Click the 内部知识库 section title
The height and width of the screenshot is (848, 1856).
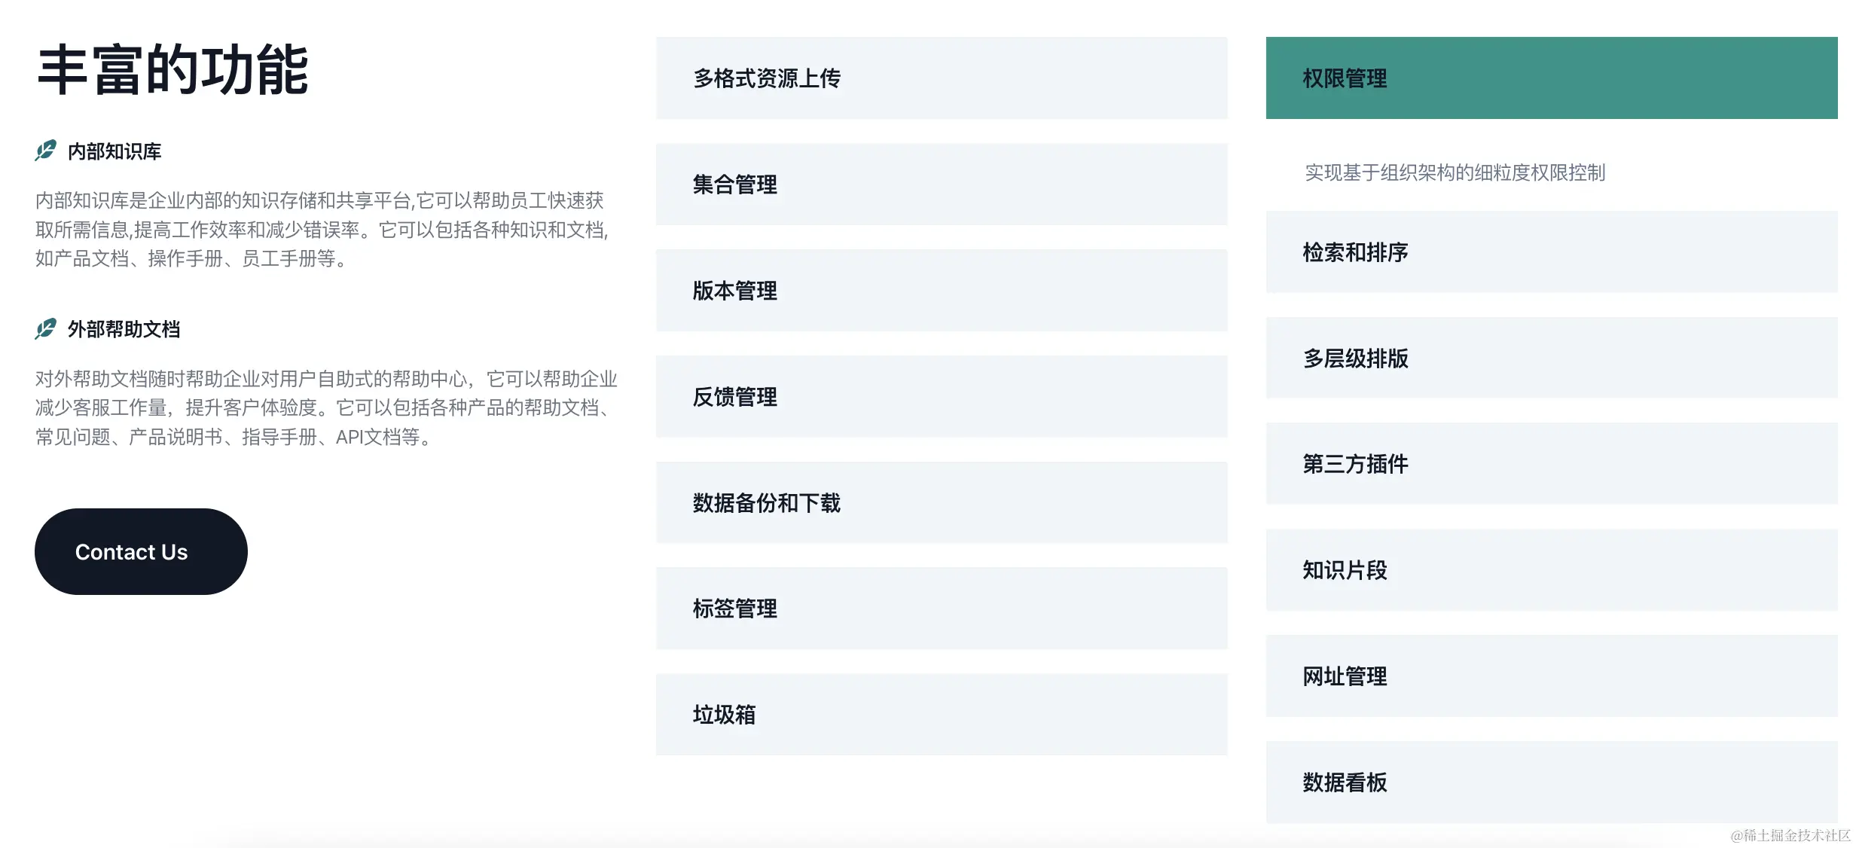(114, 151)
